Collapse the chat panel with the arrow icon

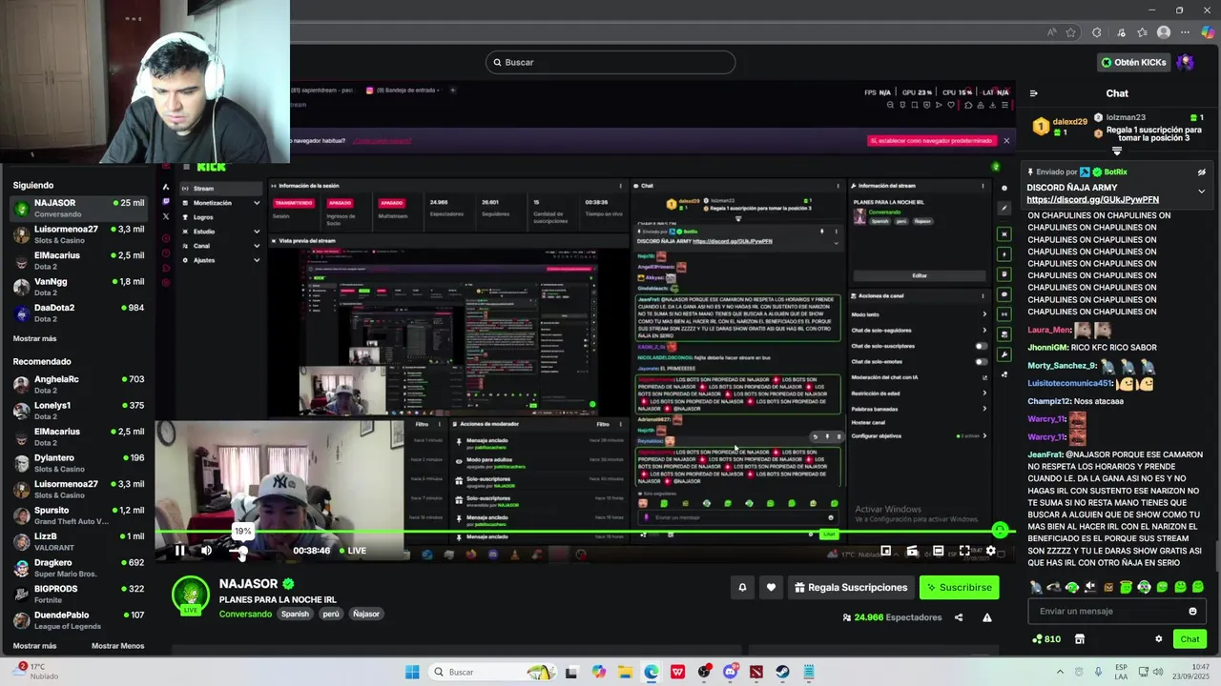click(1033, 93)
